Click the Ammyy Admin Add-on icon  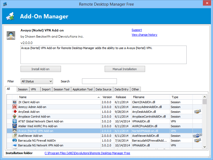pyautogui.click(x=15, y=107)
